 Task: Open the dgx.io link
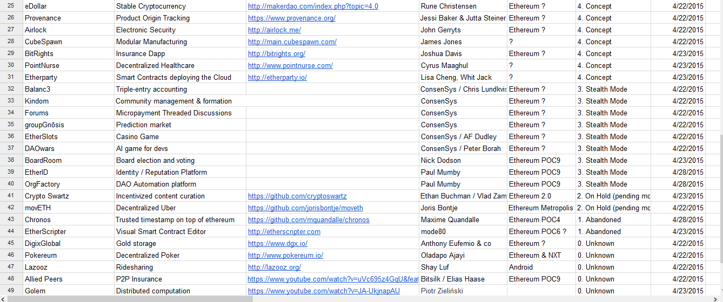[x=278, y=244]
